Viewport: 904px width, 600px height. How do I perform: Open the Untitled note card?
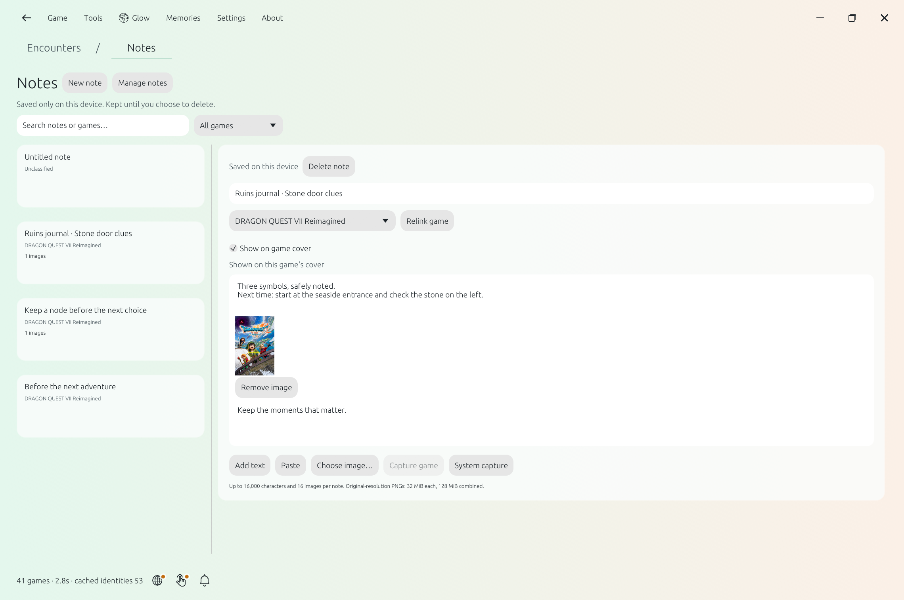point(110,176)
